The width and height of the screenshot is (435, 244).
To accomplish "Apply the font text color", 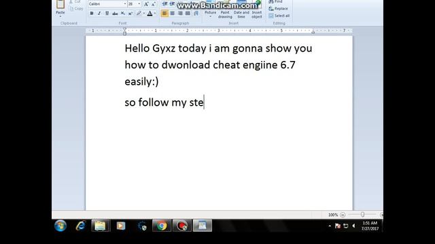I will coord(150,14).
